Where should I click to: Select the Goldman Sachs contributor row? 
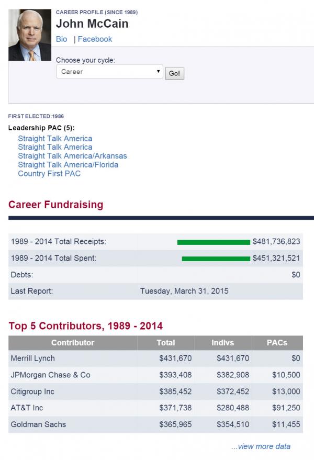coord(155,424)
